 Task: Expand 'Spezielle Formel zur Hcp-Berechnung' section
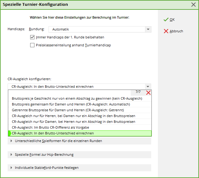tap(12, 155)
